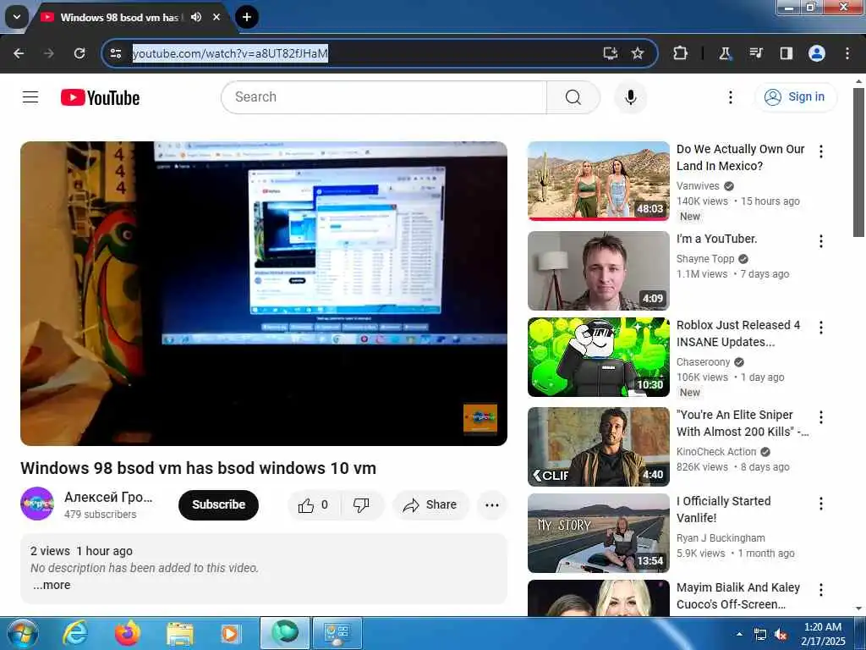Open the Алексей Гро channel avatar
The width and height of the screenshot is (866, 650).
coord(37,504)
